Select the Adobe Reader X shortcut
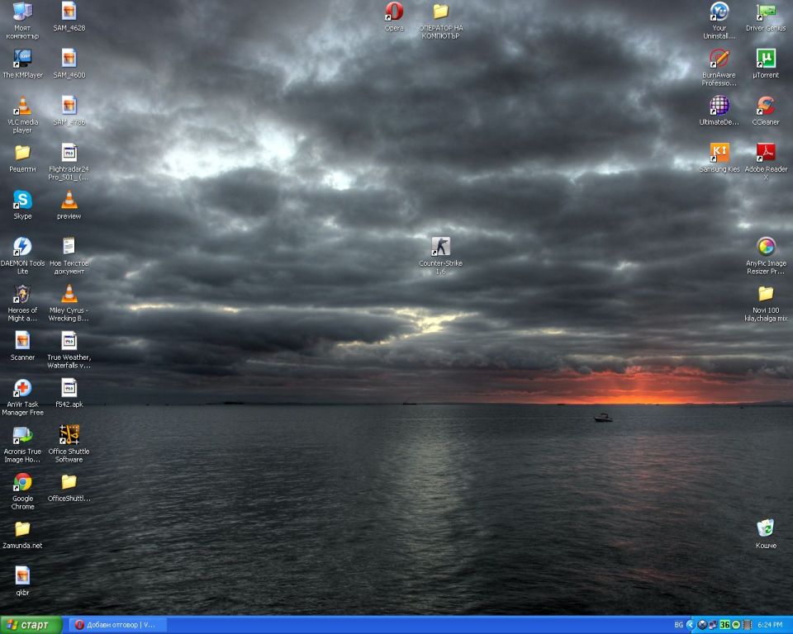Image resolution: width=793 pixels, height=634 pixels. (x=766, y=153)
